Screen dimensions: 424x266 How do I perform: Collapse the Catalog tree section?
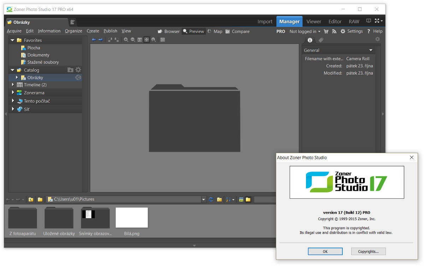pos(13,70)
